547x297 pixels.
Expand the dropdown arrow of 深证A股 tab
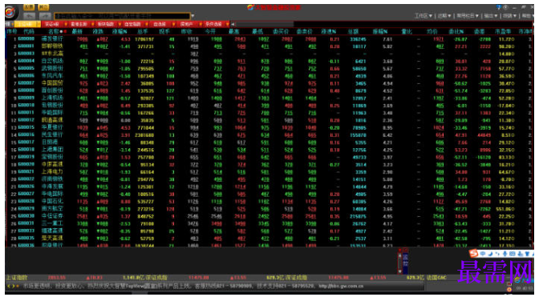point(66,24)
